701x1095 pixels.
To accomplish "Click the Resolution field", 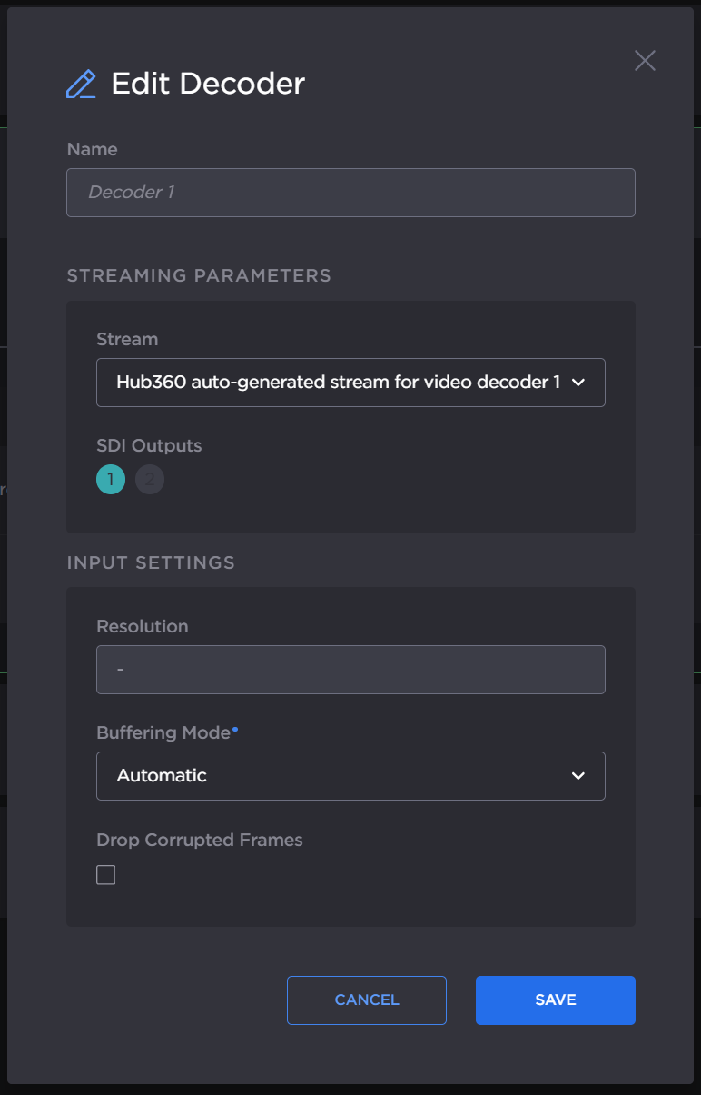I will point(350,670).
